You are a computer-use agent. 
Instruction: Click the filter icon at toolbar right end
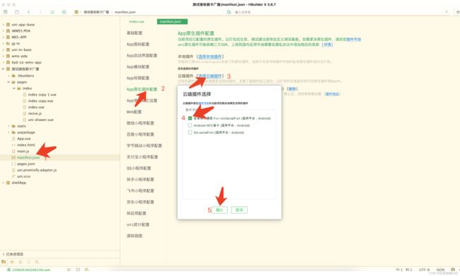pyautogui.click(x=447, y=12)
